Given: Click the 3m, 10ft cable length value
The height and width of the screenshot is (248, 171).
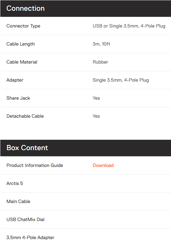Looking at the screenshot, I should pos(101,44).
